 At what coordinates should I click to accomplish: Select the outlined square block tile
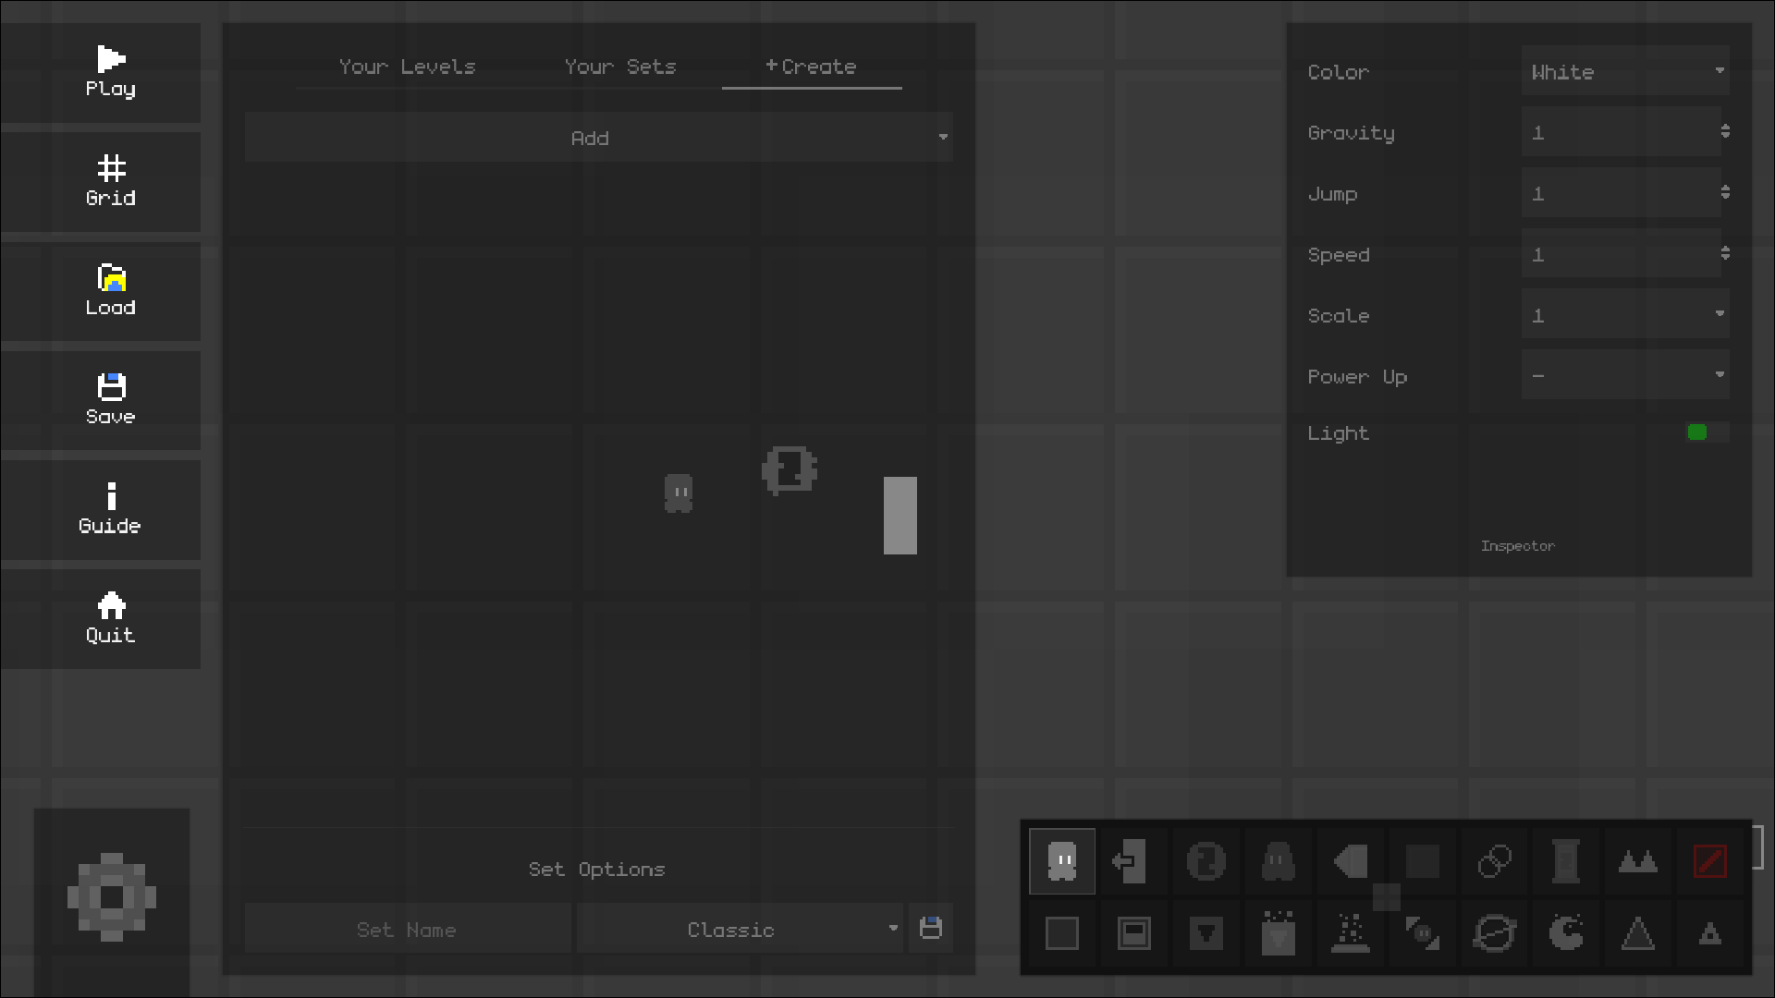(1062, 933)
